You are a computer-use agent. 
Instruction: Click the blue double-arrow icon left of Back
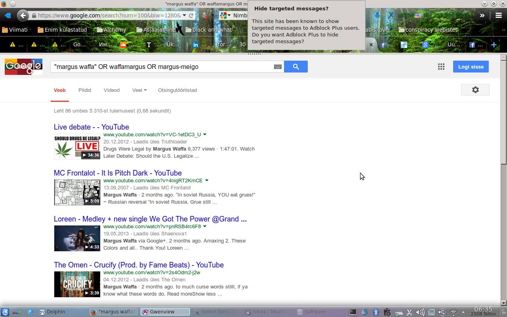coord(7,15)
